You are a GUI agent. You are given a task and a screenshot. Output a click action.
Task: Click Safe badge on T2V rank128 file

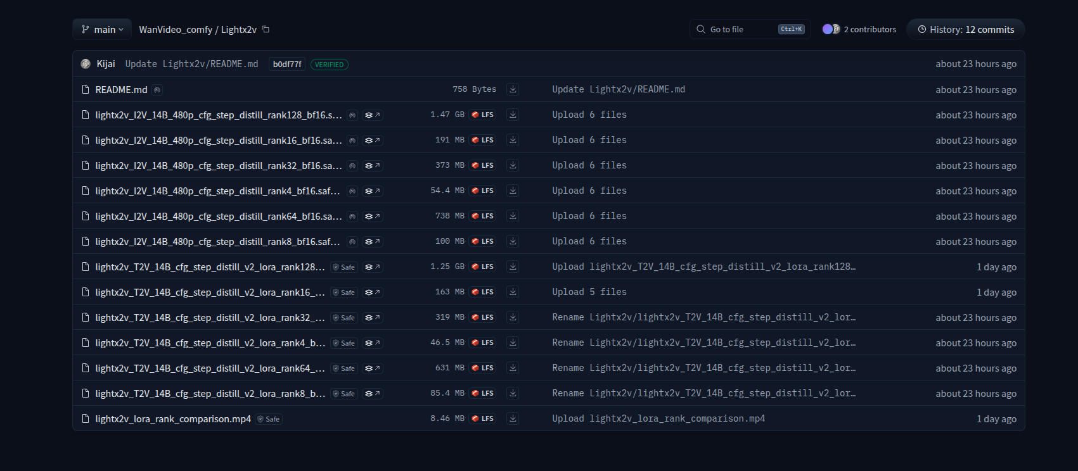tap(344, 267)
